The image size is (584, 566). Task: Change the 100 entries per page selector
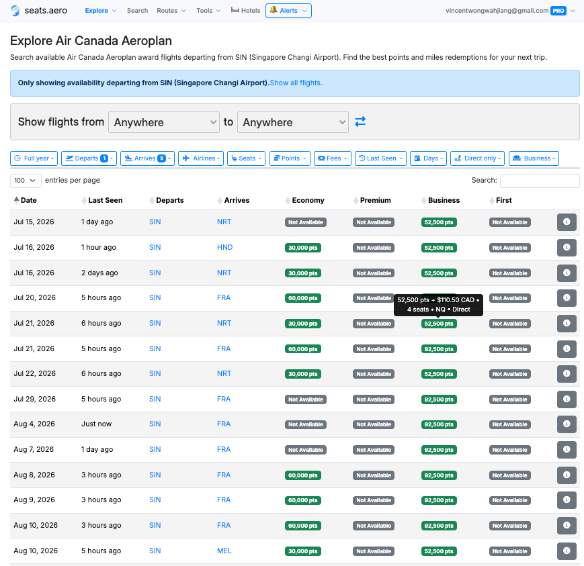click(26, 181)
